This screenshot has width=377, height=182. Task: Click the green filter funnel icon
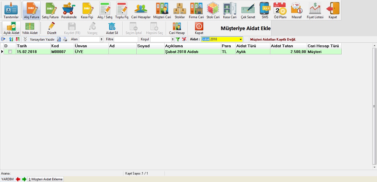pyautogui.click(x=178, y=39)
